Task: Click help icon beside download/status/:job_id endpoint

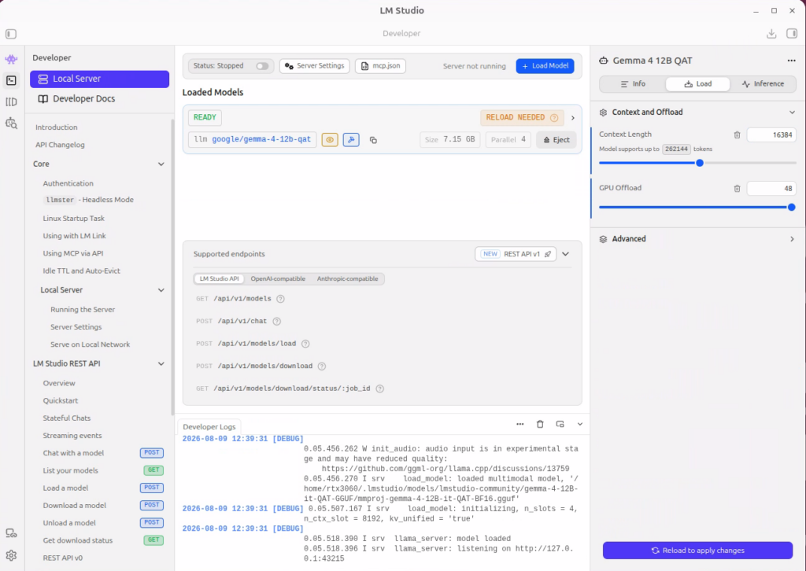Action: coord(380,389)
